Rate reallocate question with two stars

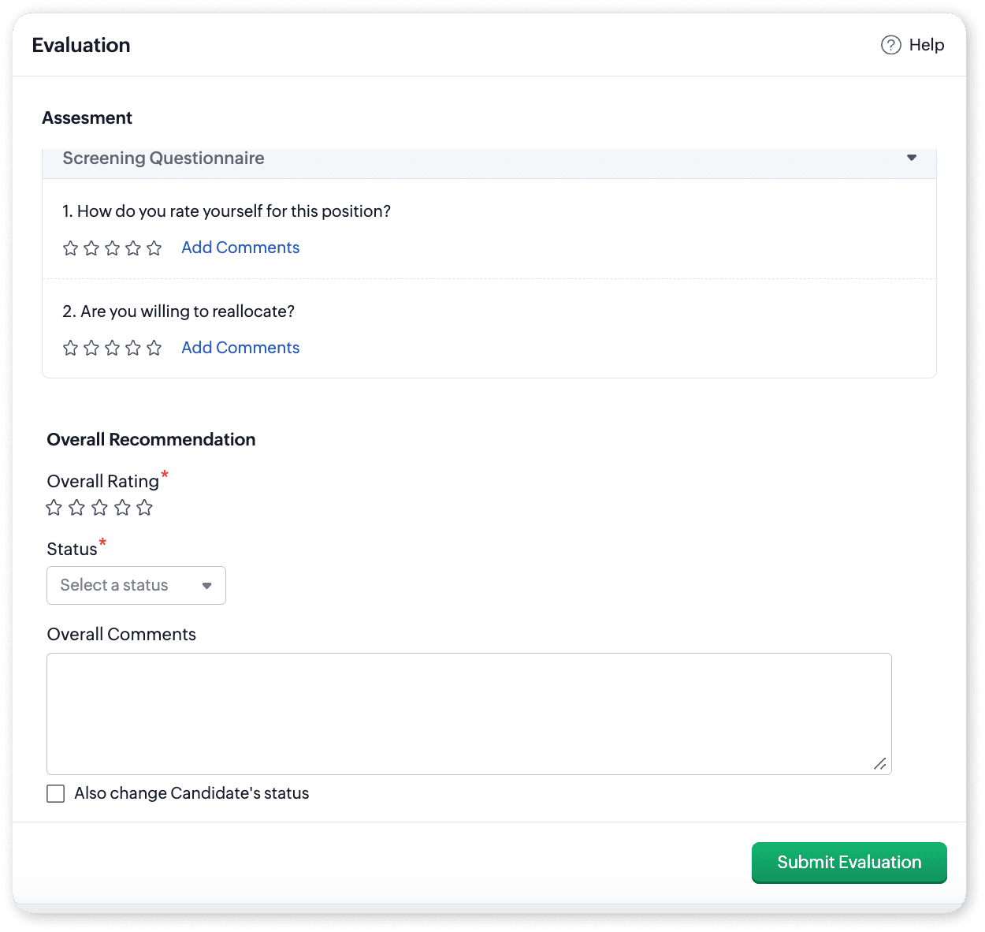(91, 349)
